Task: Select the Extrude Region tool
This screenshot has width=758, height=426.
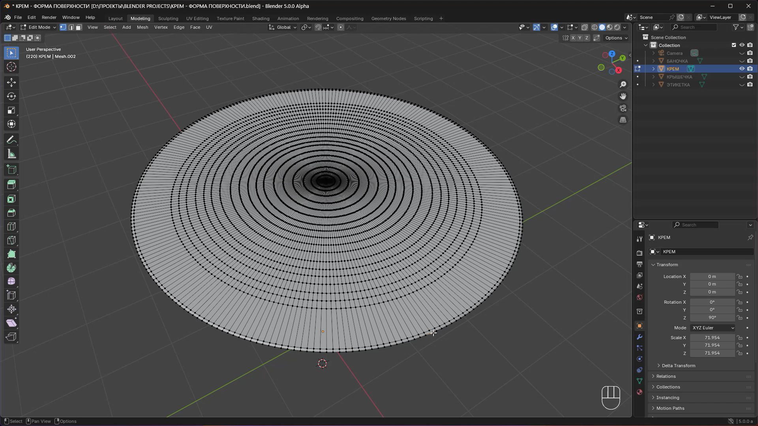Action: tap(11, 185)
